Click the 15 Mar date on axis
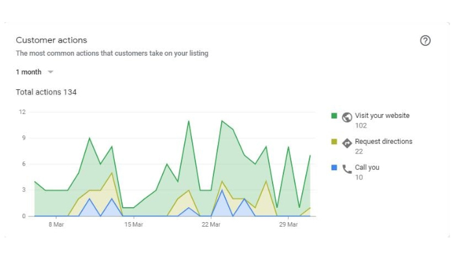The image size is (454, 259). 133,225
